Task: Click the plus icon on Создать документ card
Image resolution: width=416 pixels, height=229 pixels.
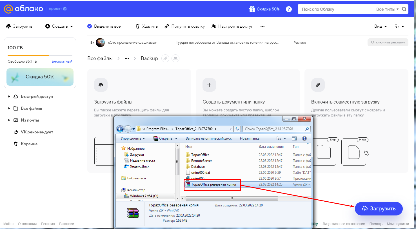Action: [x=209, y=85]
